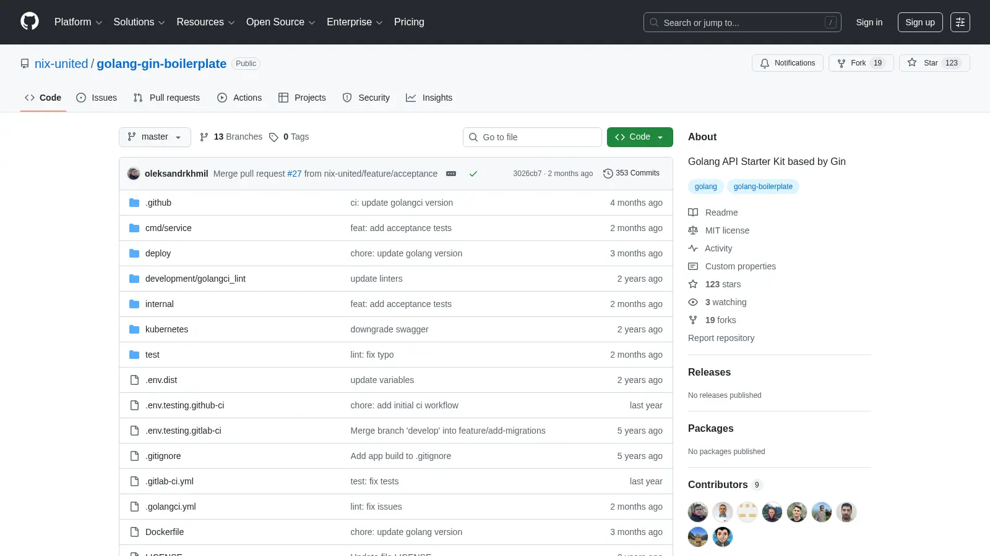Open the Pricing page

point(409,22)
